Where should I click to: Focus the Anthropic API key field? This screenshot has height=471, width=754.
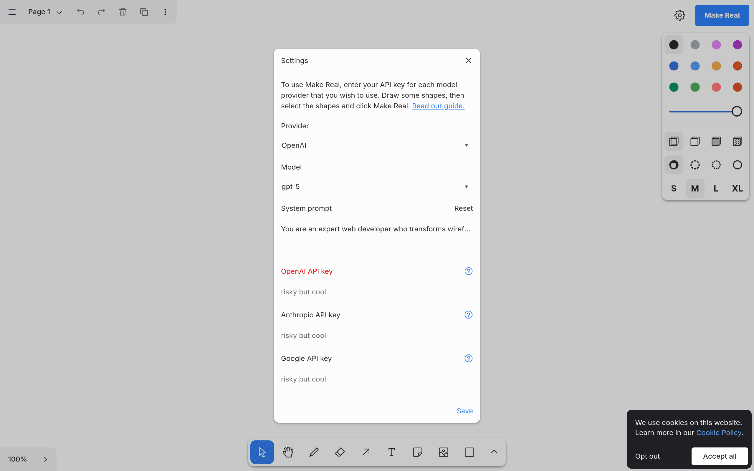pyautogui.click(x=377, y=336)
